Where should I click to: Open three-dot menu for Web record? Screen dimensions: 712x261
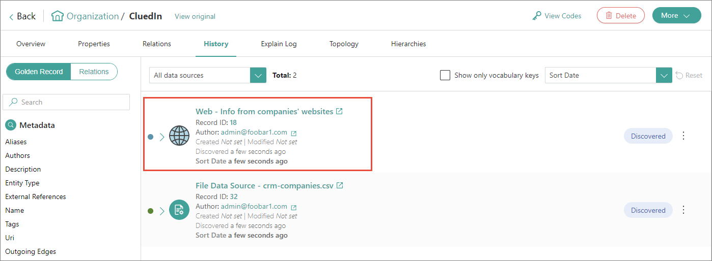pos(683,136)
